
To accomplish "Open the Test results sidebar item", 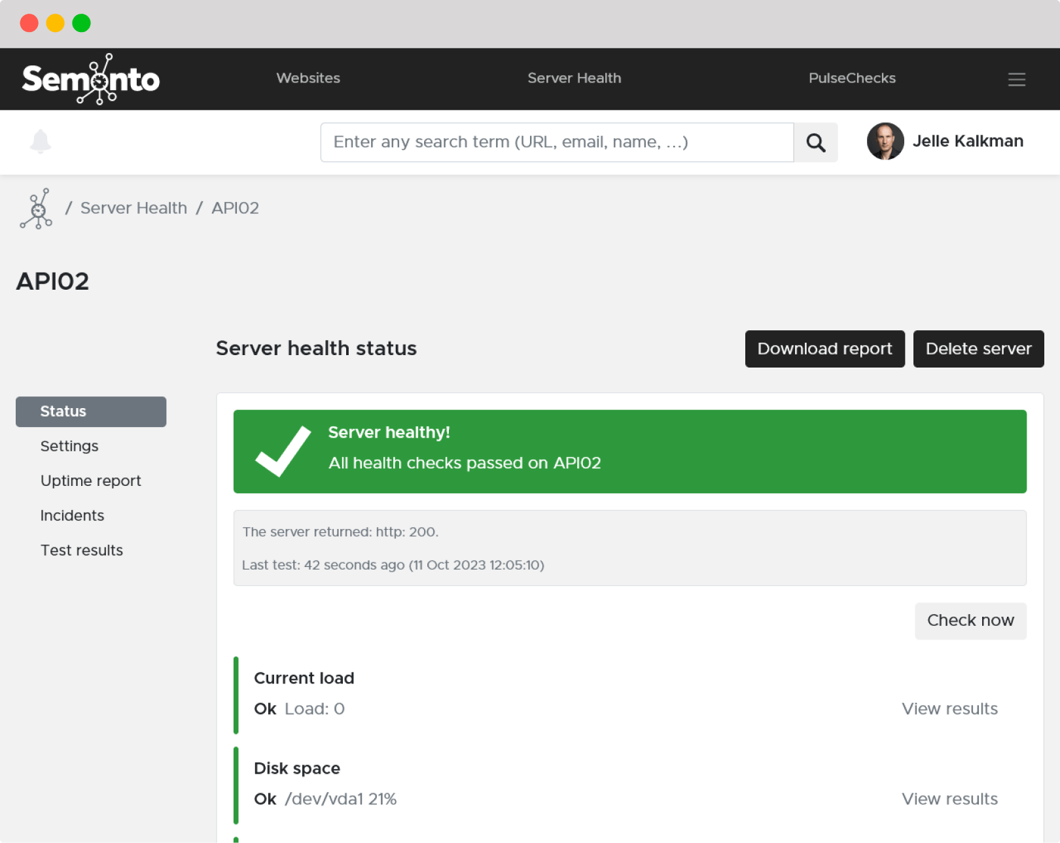I will click(x=82, y=550).
